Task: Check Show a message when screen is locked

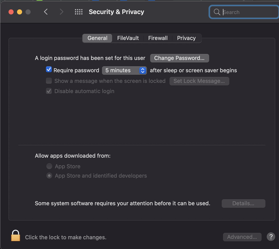Action: tap(49, 81)
